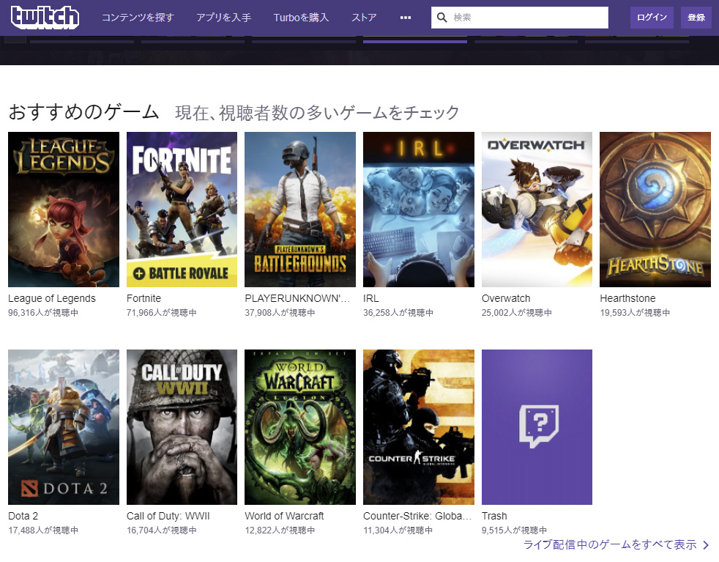This screenshot has width=719, height=562.
Task: Click 36,258人が視聴中 viewer count
Action: pos(398,312)
